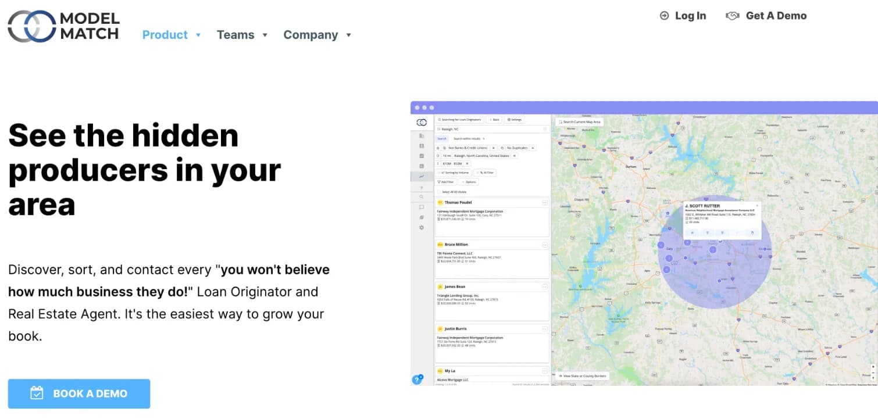Click the magnifier search icon in app sidebar
The height and width of the screenshot is (419, 878).
422,197
